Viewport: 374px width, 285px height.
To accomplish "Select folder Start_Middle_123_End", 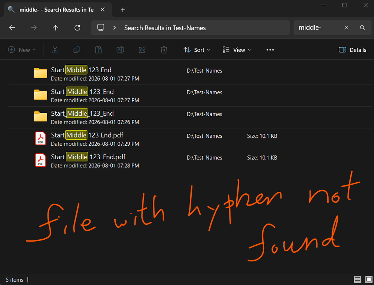I will pyautogui.click(x=190, y=117).
